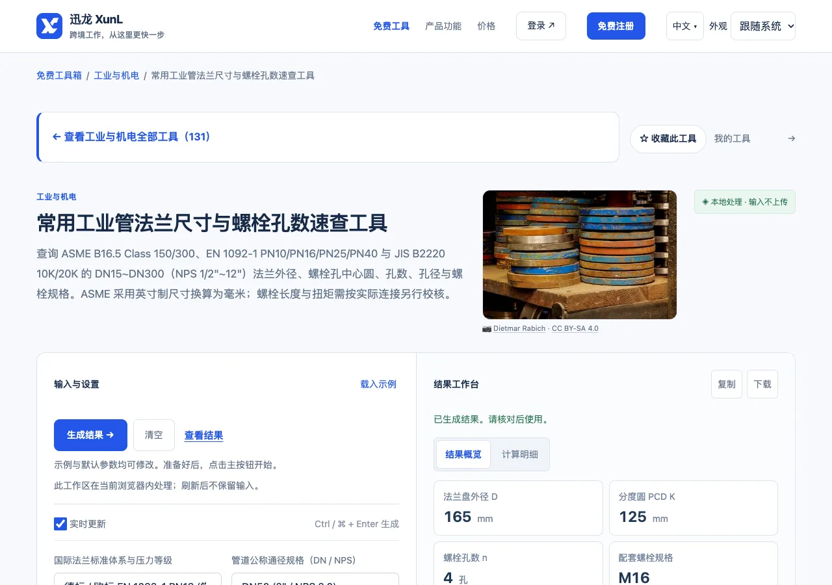
Task: Open the 跟随系统 appearance dropdown
Action: click(x=762, y=26)
